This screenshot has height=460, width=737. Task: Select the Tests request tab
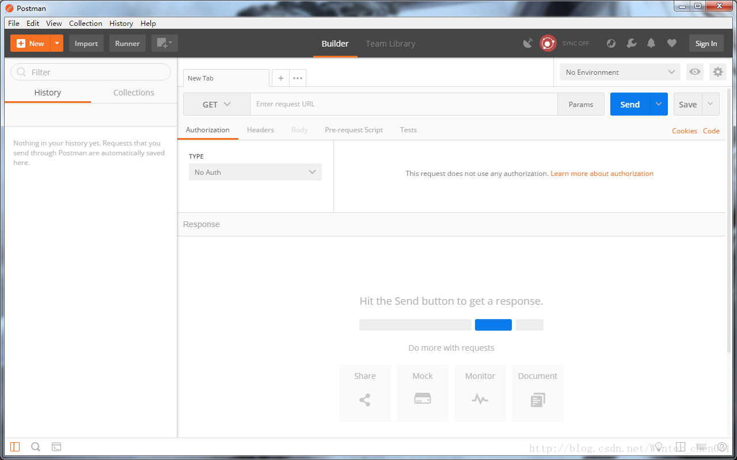point(408,130)
